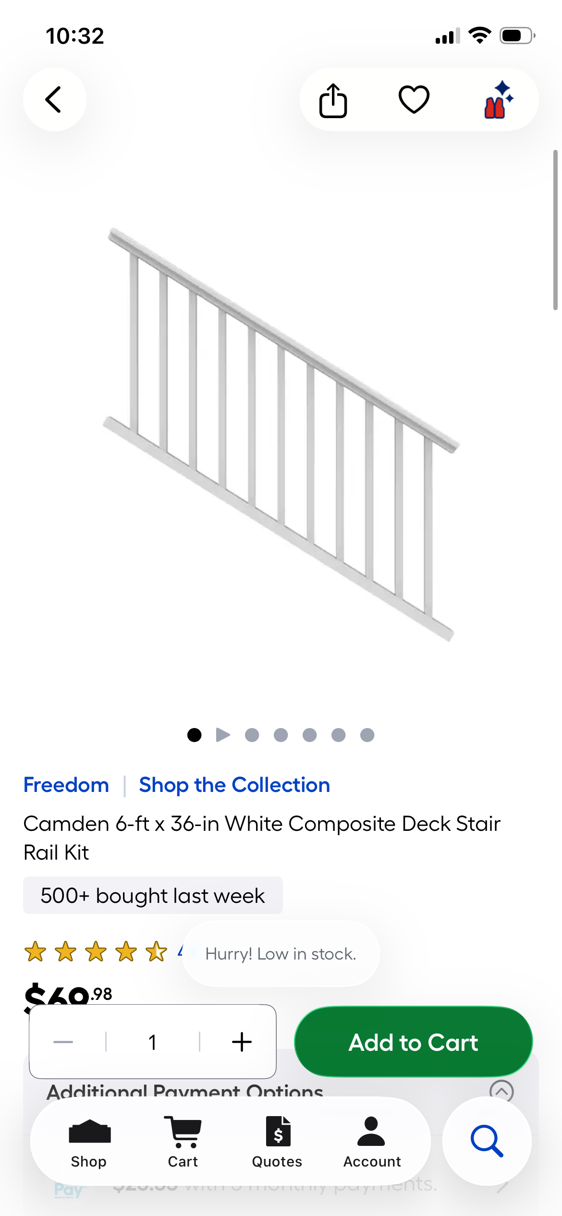The height and width of the screenshot is (1216, 562).
Task: Jump to the last carousel dot
Action: (x=367, y=735)
